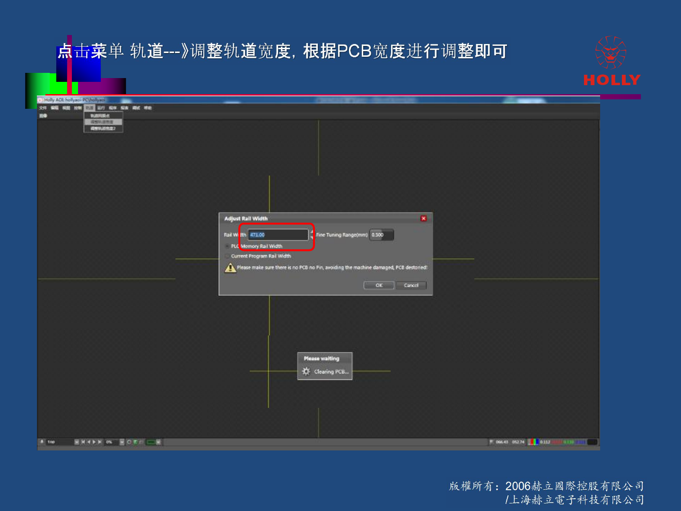Jump to first item with skip-back control
This screenshot has height=511, width=681.
coord(83,442)
